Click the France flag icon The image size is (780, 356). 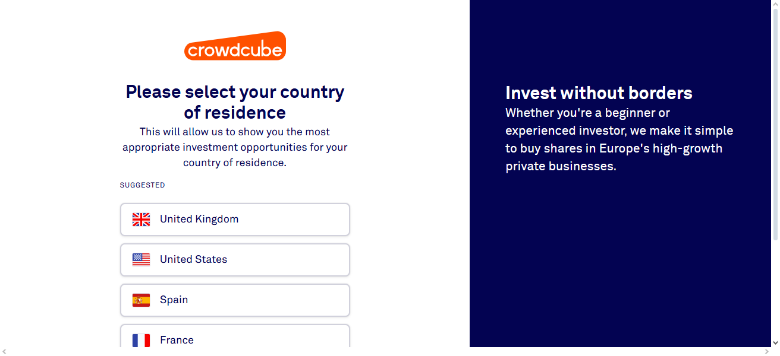(141, 339)
